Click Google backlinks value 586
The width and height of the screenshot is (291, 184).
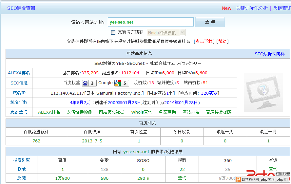tap(105, 178)
